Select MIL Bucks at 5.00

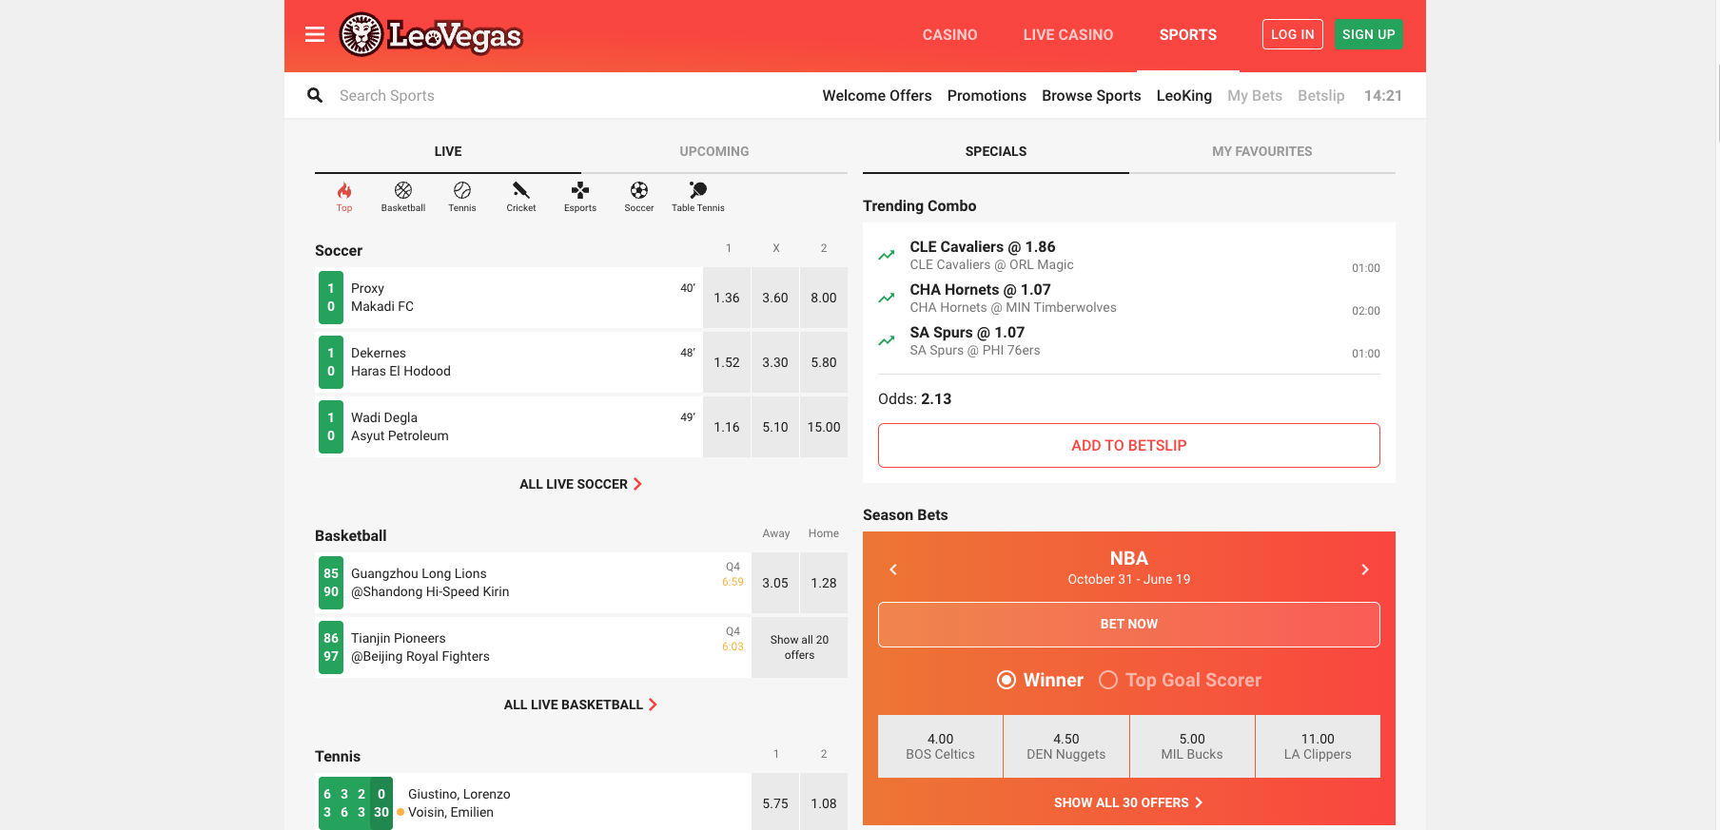pyautogui.click(x=1192, y=746)
